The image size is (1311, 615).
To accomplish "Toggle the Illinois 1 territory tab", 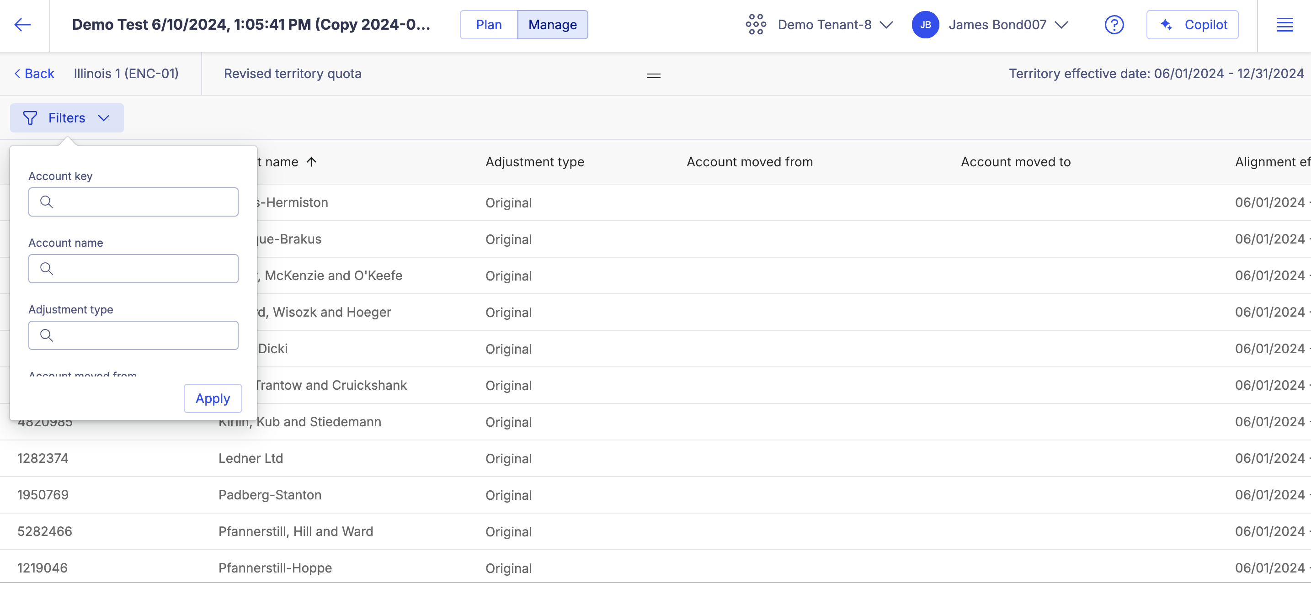I will [126, 74].
